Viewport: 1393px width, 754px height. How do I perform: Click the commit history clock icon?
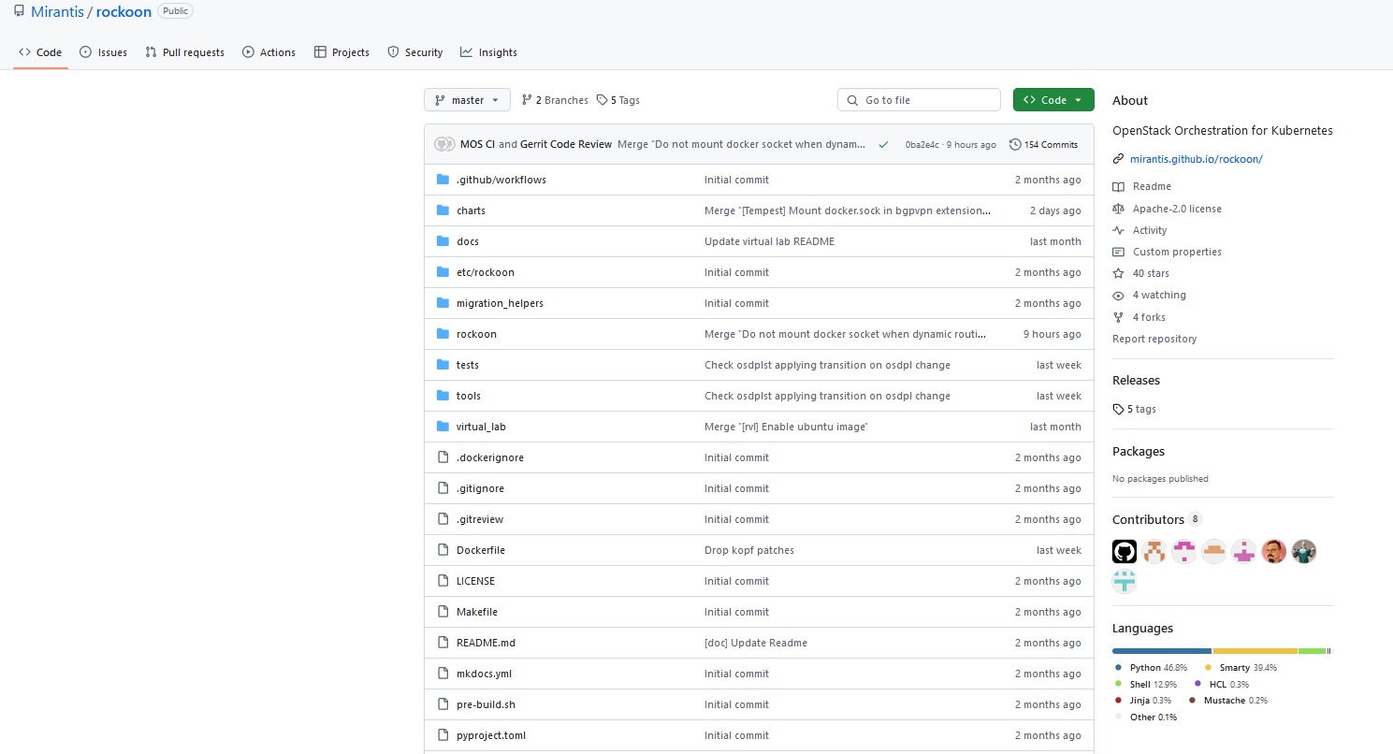click(1015, 143)
